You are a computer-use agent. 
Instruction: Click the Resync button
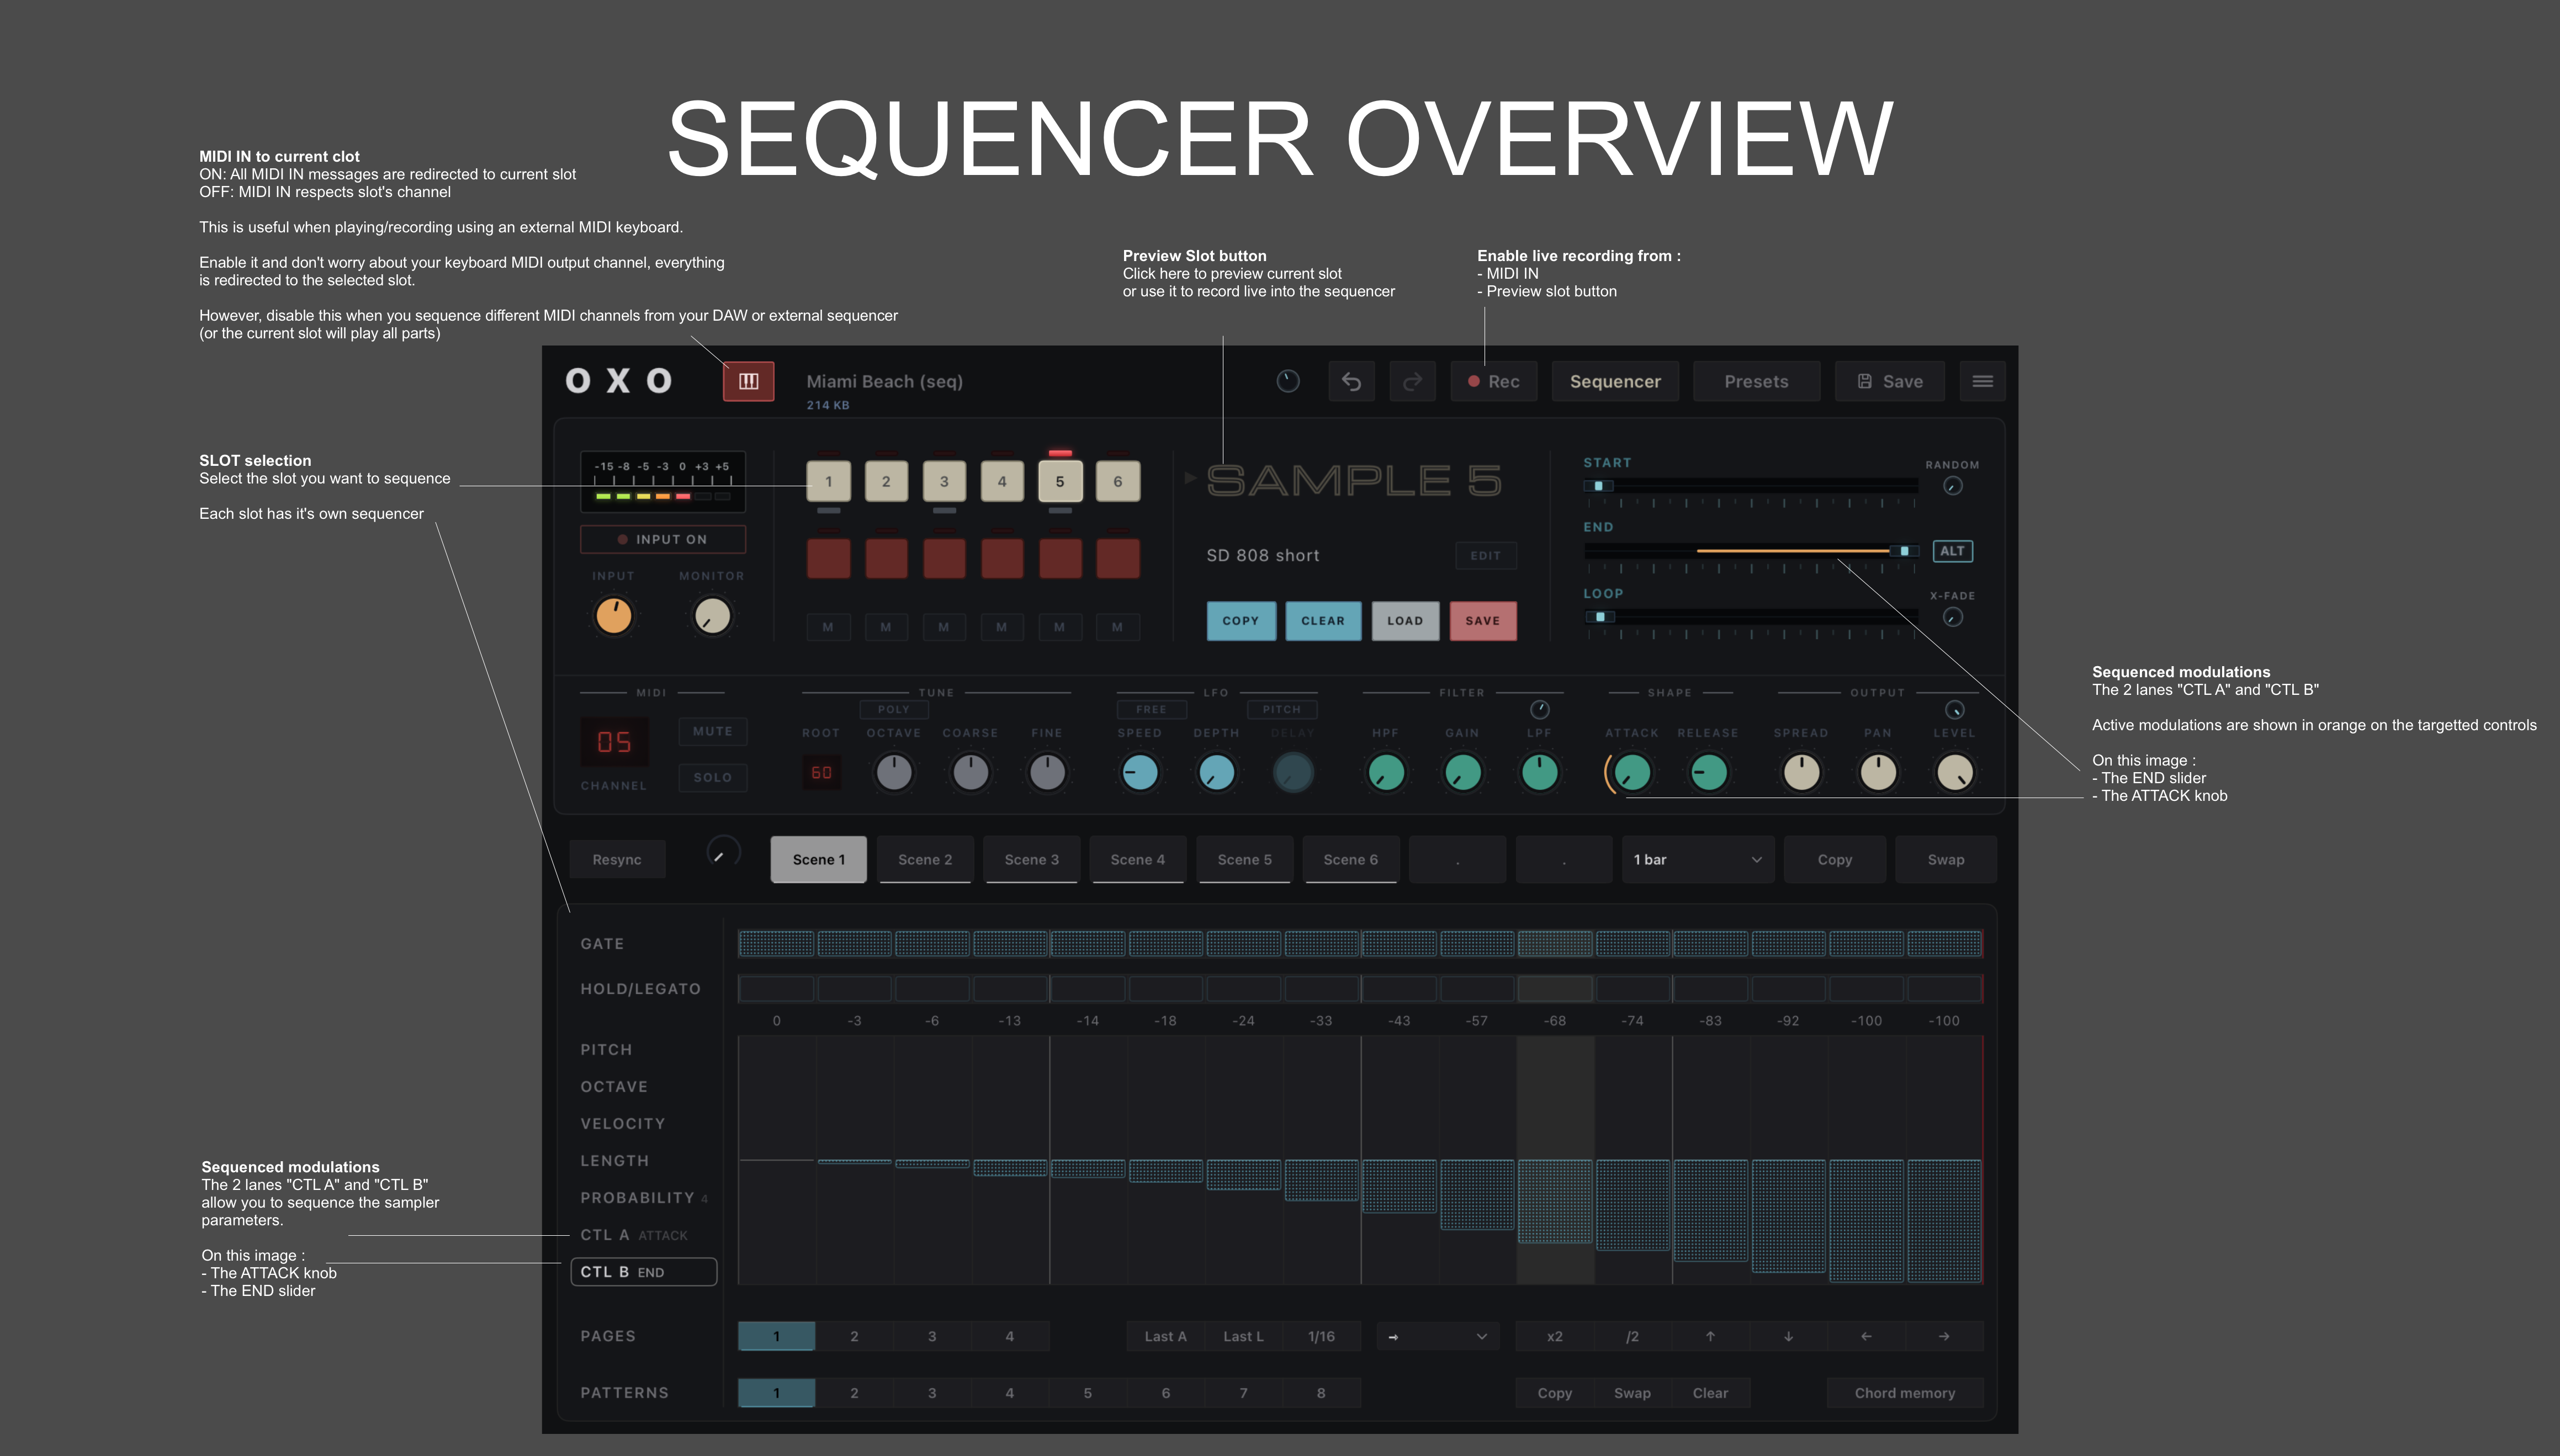tap(617, 860)
